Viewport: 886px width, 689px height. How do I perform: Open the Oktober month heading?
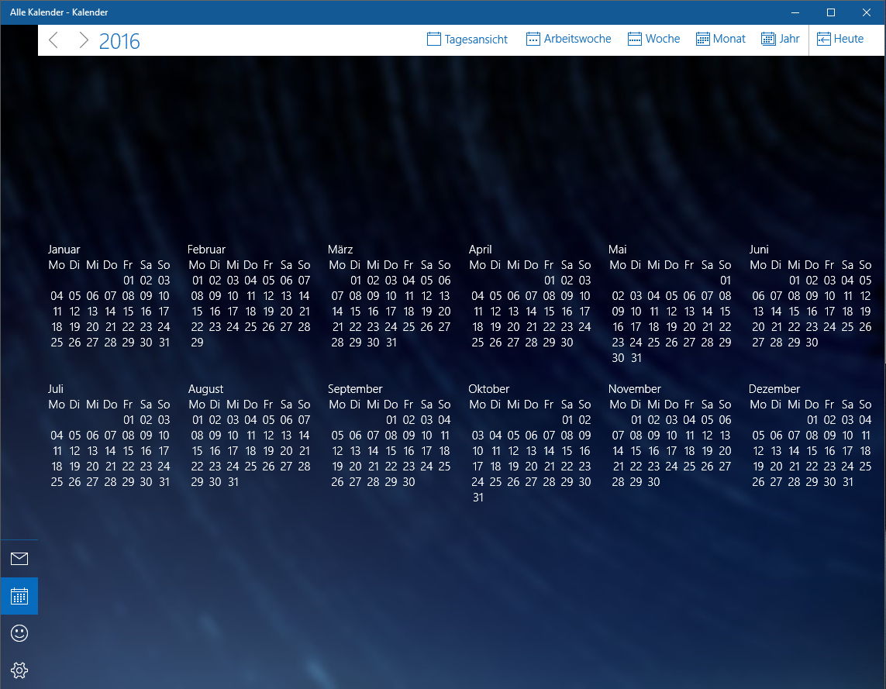(x=489, y=389)
